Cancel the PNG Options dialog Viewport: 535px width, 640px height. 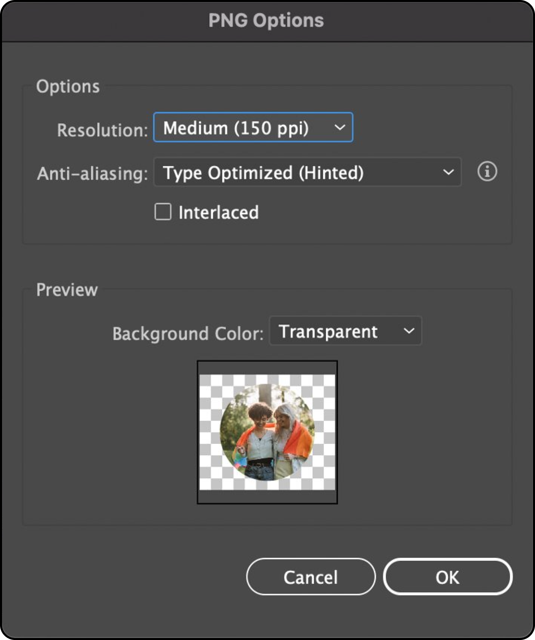tap(311, 577)
